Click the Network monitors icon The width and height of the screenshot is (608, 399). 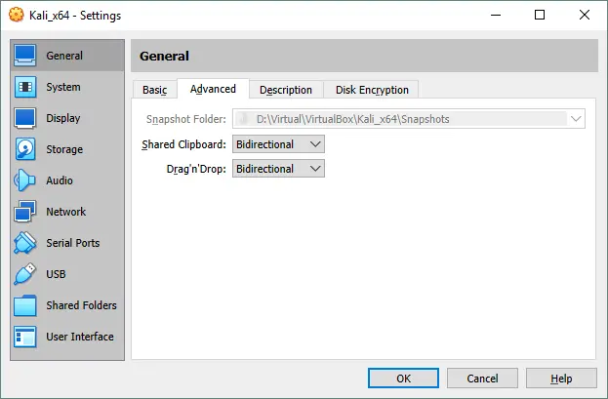click(x=25, y=212)
